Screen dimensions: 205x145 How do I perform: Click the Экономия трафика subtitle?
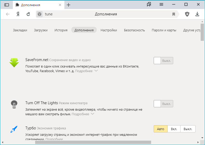pos(51,128)
